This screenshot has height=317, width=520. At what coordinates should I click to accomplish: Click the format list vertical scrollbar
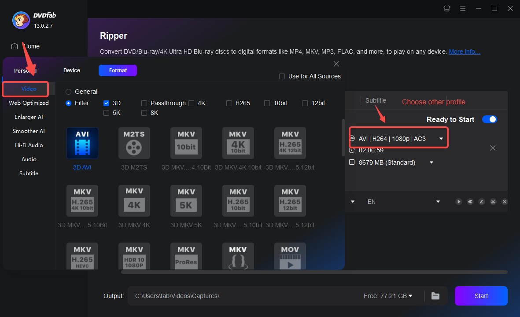tap(343, 136)
